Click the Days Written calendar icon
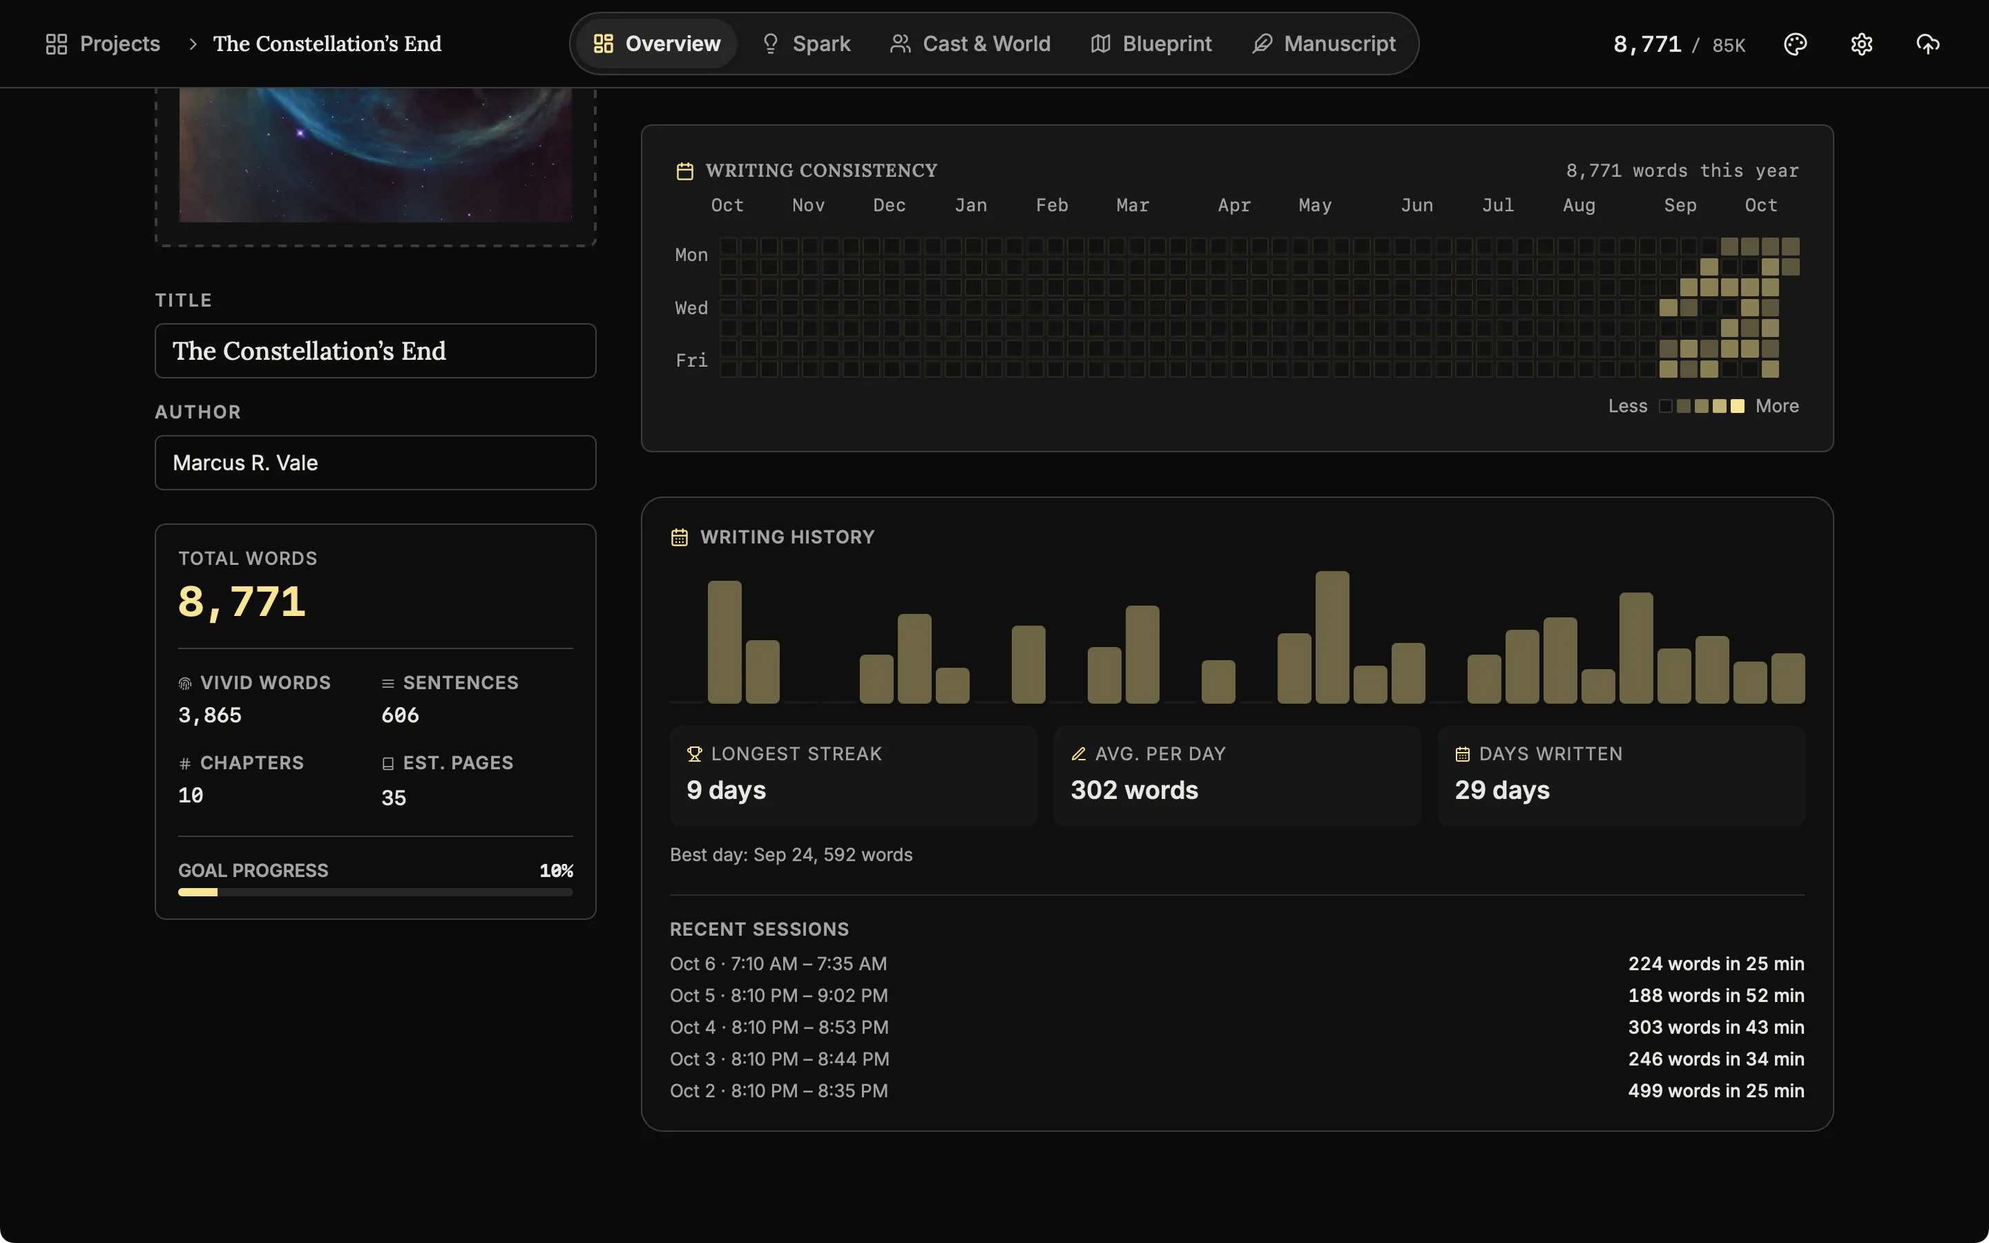 click(x=1462, y=754)
